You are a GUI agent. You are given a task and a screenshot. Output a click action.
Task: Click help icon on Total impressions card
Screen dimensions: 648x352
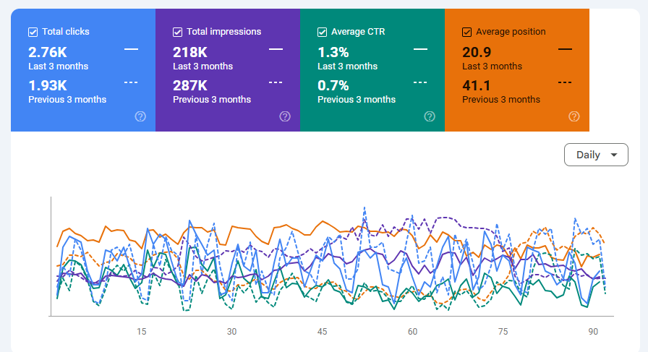tap(285, 116)
